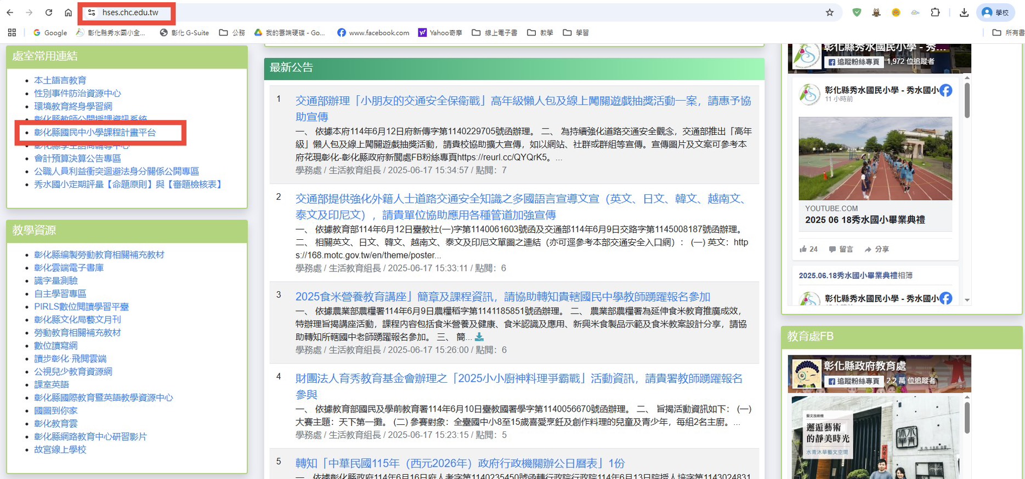Expand the 線上電子書 bookmark folder

coord(495,33)
